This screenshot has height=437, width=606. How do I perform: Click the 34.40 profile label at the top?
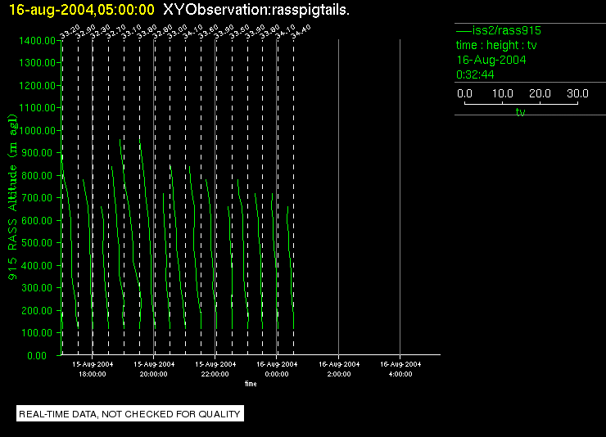(x=301, y=32)
